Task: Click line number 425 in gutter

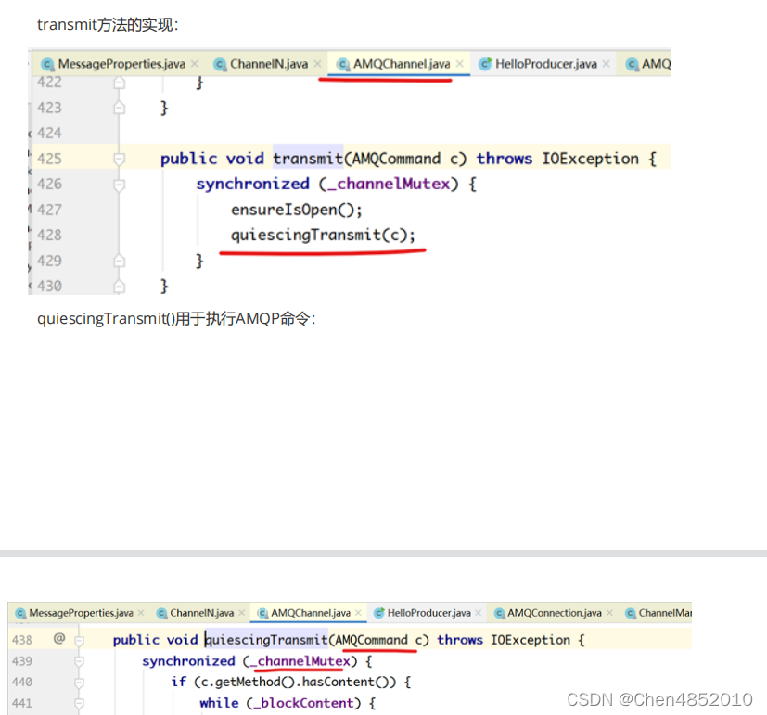Action: (x=49, y=159)
